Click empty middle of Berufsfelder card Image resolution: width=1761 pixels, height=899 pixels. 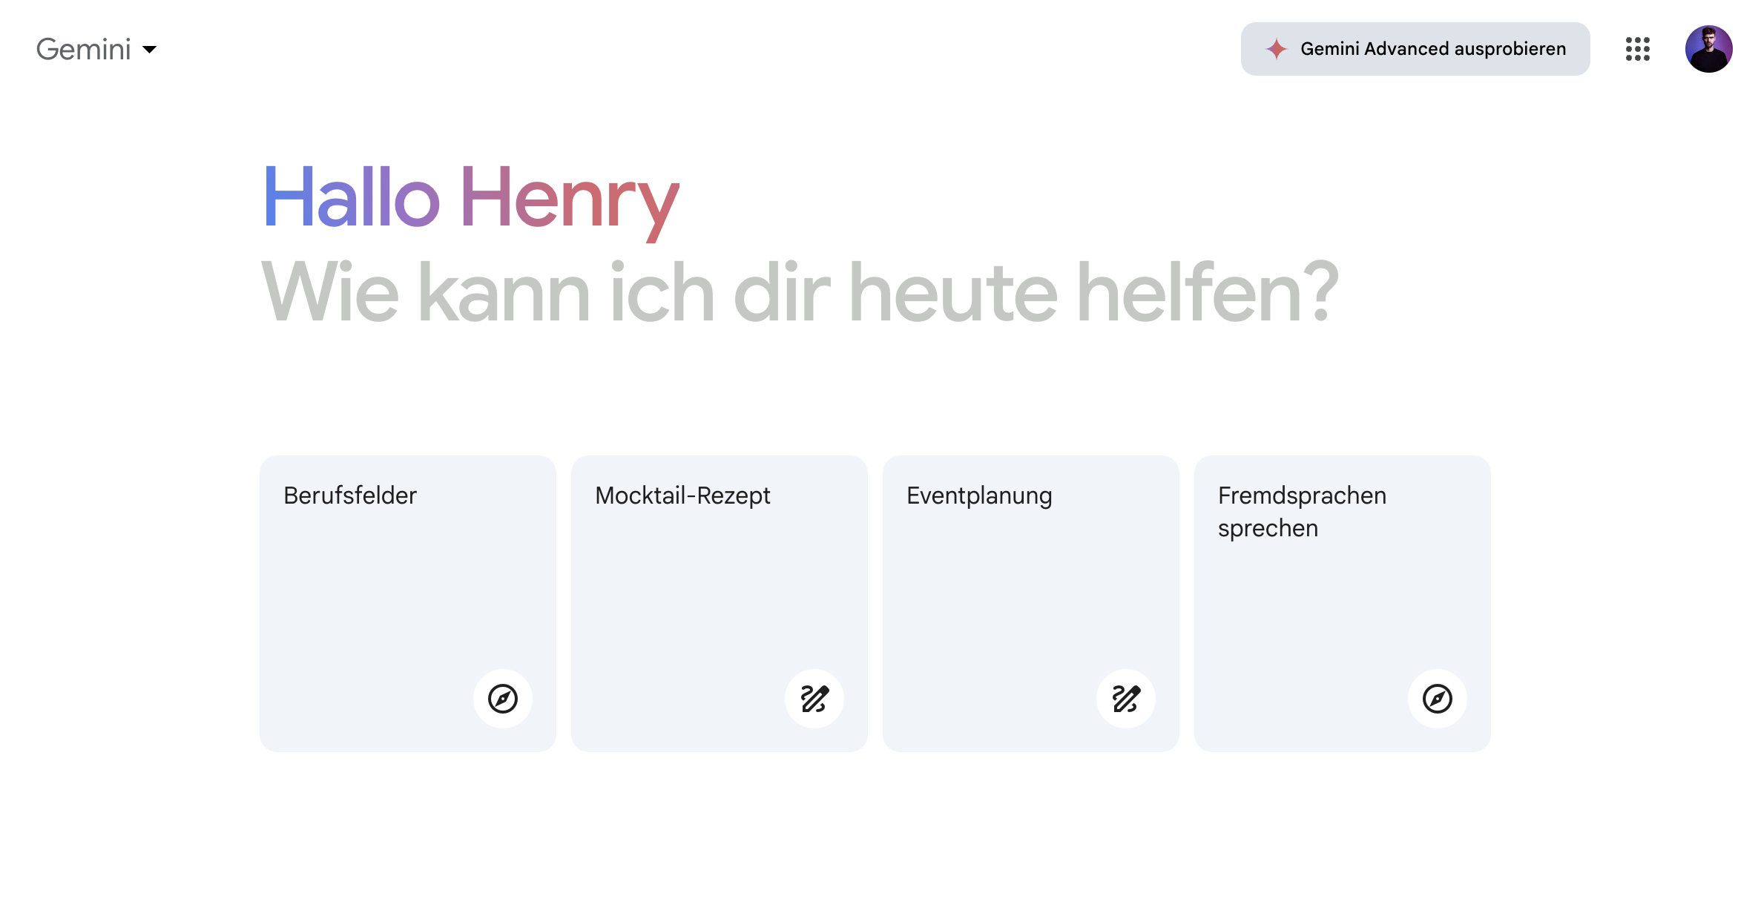click(408, 593)
